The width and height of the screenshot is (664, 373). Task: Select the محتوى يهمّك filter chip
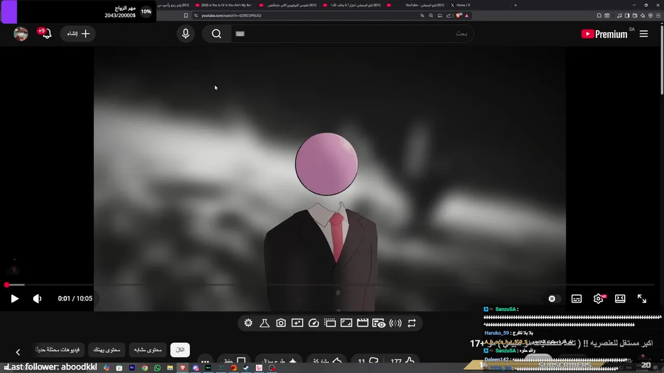107,350
